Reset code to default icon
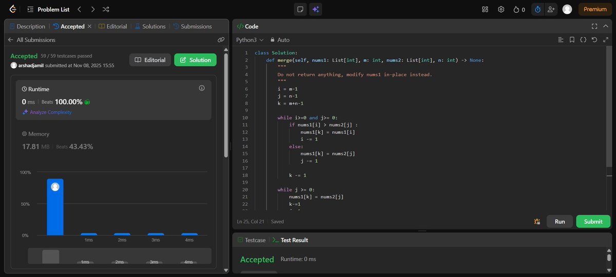Image resolution: width=616 pixels, height=277 pixels. coord(594,39)
